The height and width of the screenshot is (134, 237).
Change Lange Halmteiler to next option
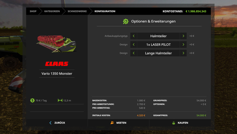183,53
